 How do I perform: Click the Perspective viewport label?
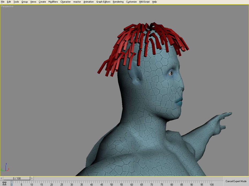(7, 6)
